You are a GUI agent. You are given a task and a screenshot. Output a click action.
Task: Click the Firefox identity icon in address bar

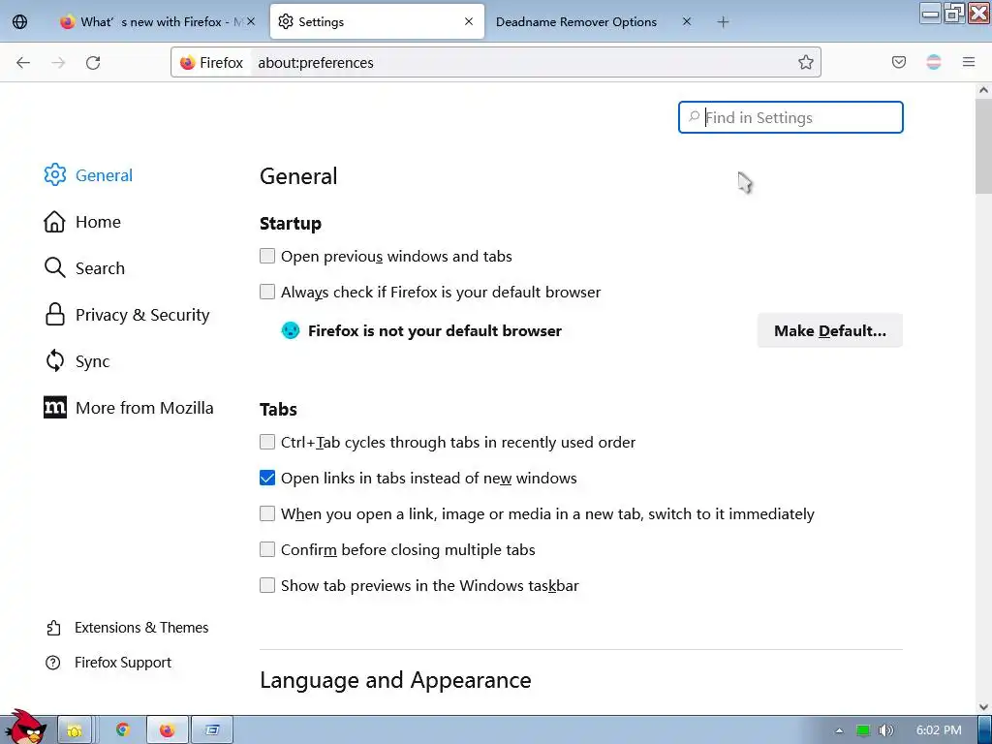click(187, 63)
